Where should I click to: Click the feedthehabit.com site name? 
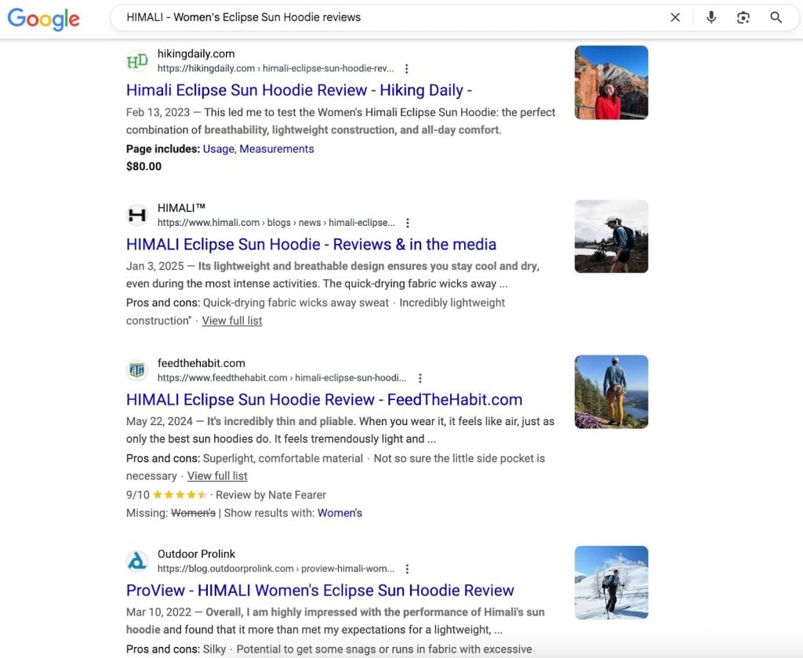pyautogui.click(x=202, y=363)
